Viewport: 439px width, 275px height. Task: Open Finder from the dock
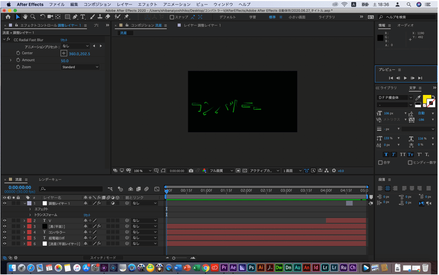[x=12, y=268]
